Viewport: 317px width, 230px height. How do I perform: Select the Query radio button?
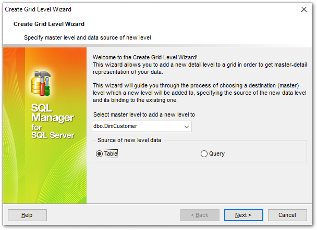pos(204,154)
